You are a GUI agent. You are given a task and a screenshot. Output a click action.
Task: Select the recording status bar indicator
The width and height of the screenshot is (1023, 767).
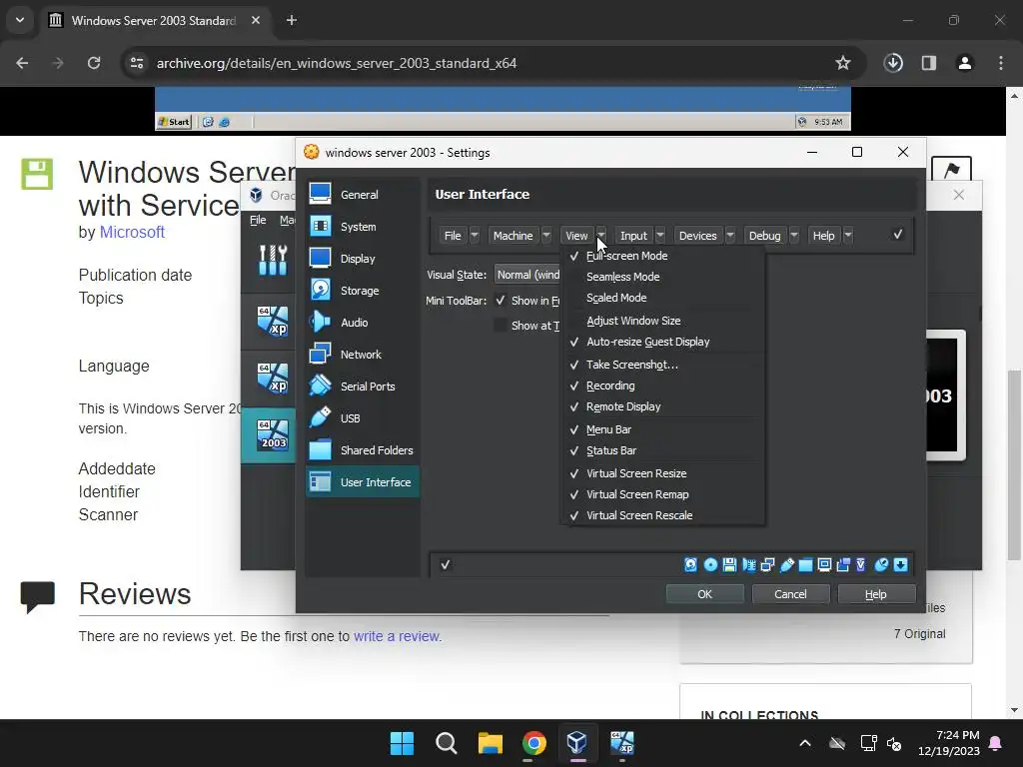point(843,565)
